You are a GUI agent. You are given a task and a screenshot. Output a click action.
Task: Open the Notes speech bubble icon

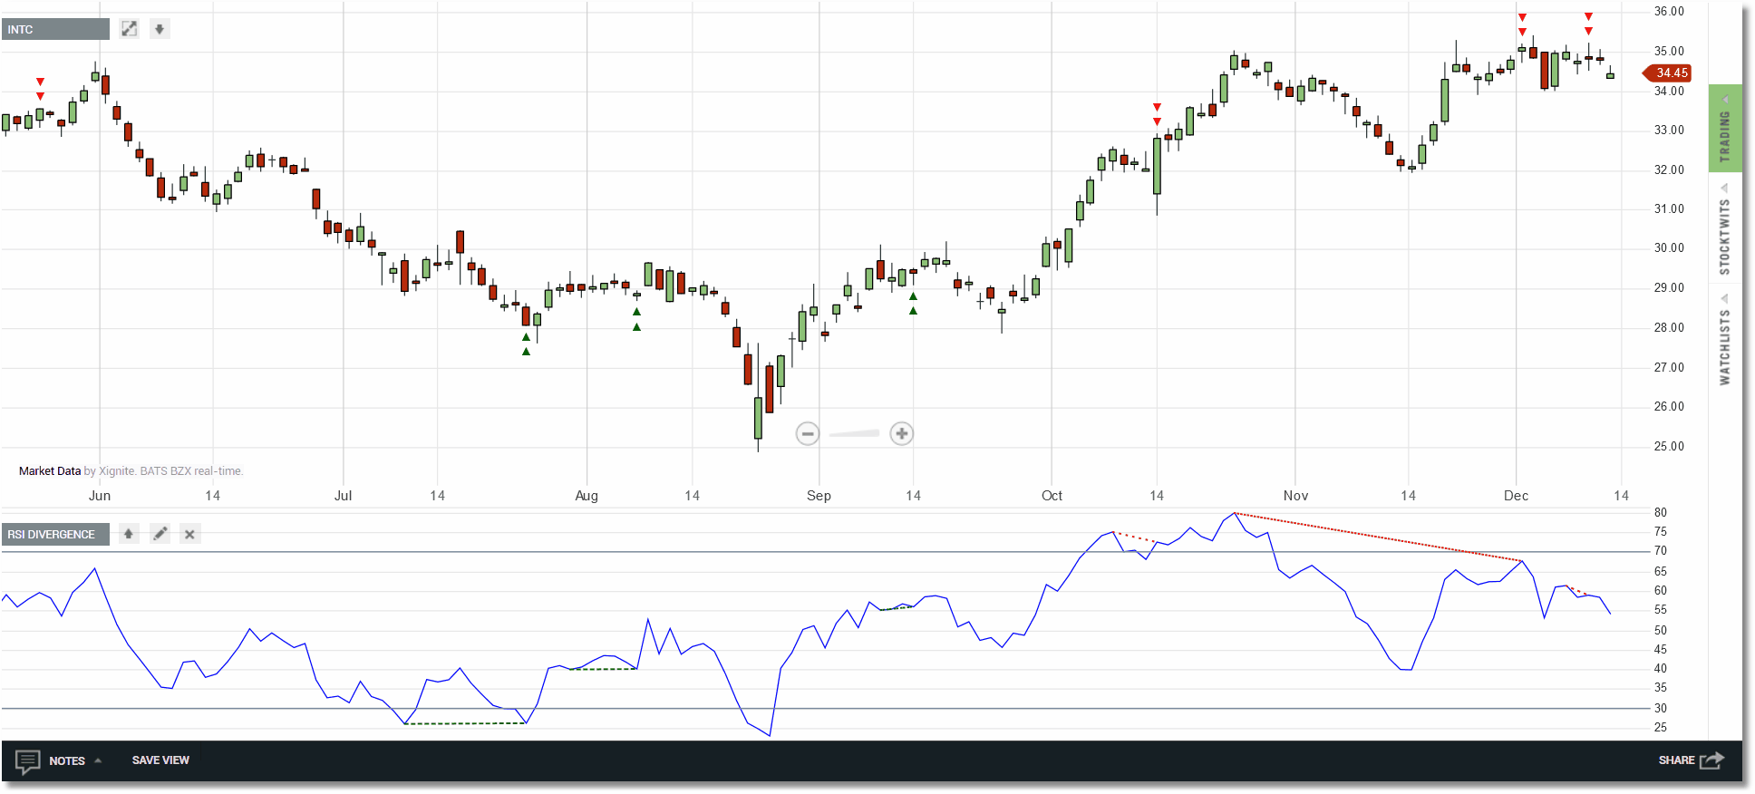(x=28, y=761)
